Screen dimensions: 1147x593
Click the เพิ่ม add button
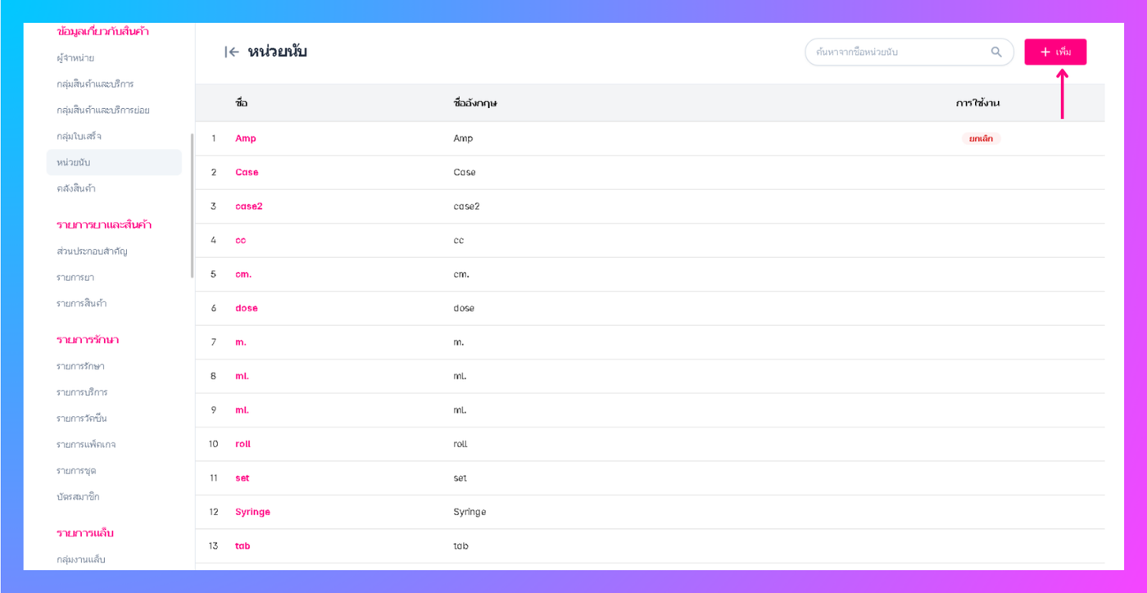click(x=1055, y=52)
